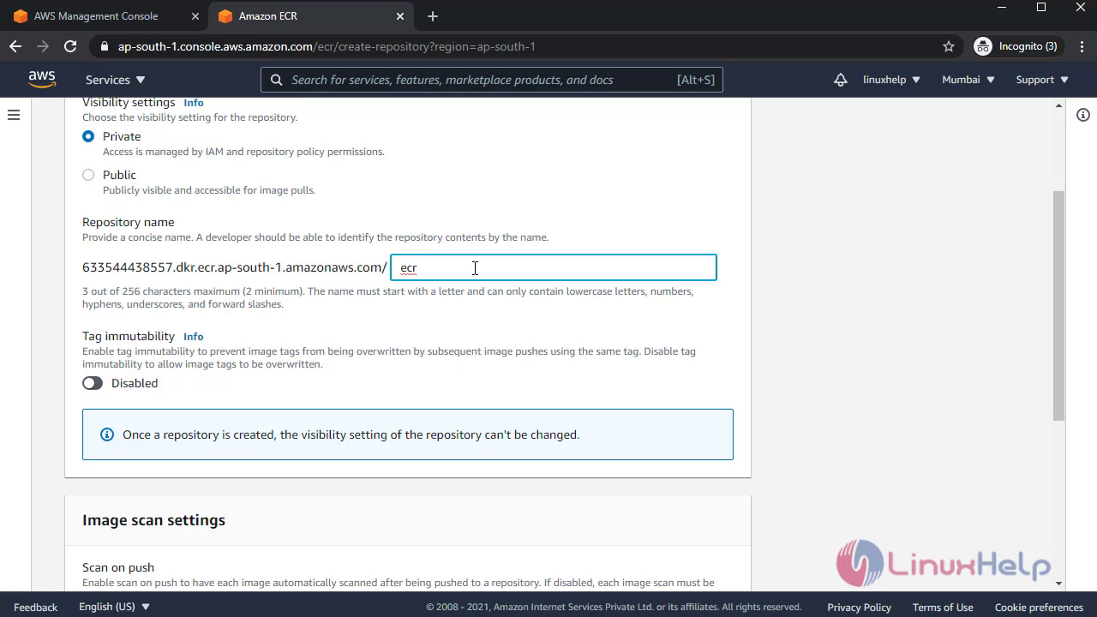Reload the page with refresh icon

point(70,46)
